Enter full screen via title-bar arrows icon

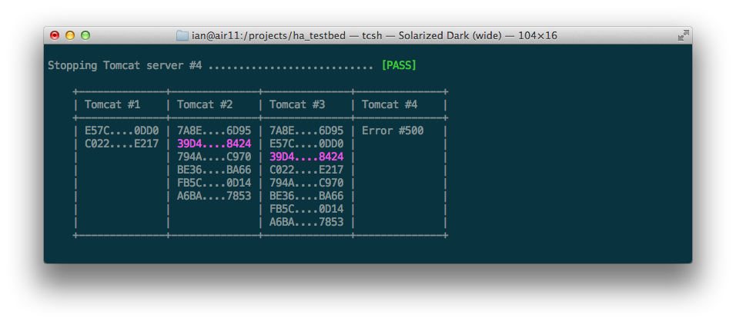point(682,35)
